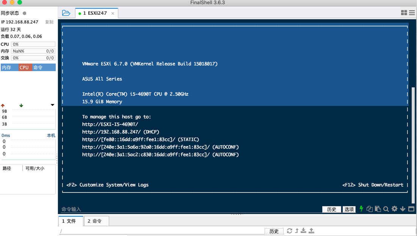Refresh the file list with the refresh icon
This screenshot has width=417, height=236.
(x=290, y=231)
